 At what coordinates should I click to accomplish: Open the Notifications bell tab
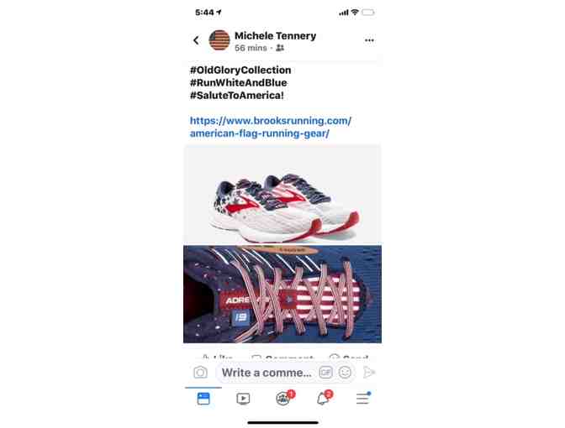click(324, 398)
